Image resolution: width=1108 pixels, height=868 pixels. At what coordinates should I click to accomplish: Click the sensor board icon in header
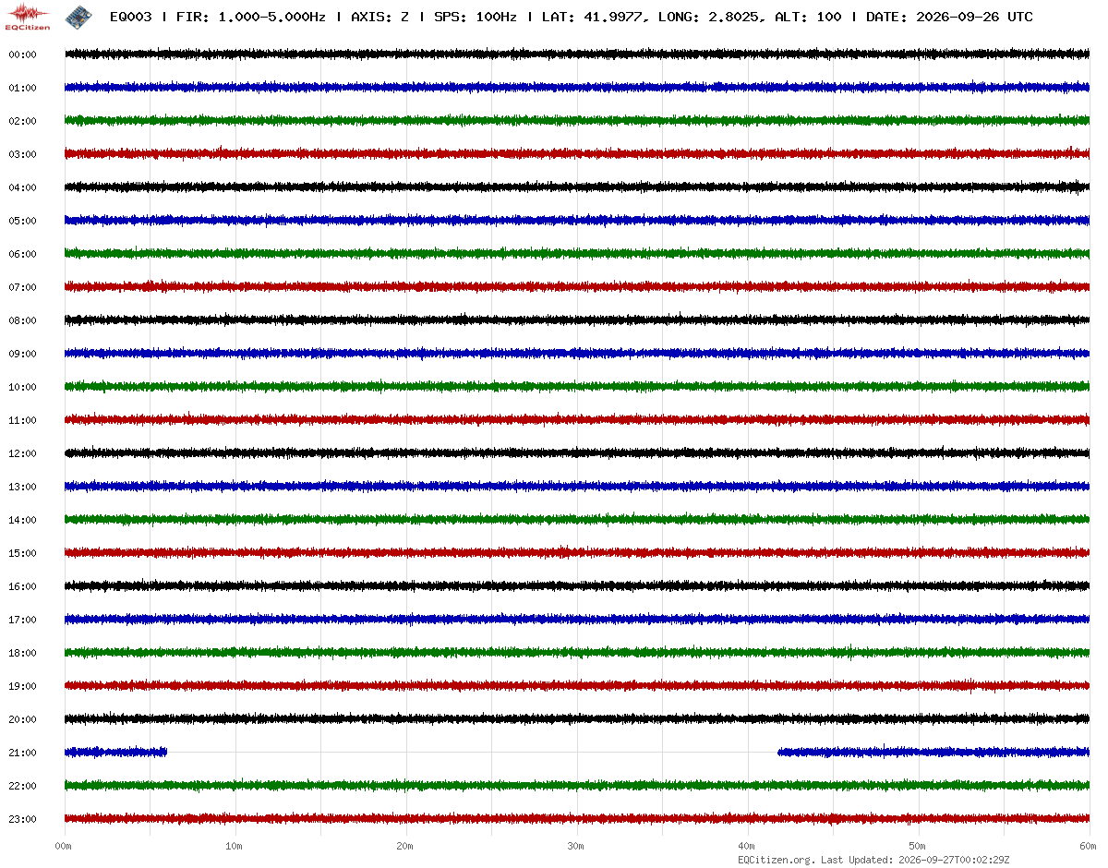[x=78, y=16]
